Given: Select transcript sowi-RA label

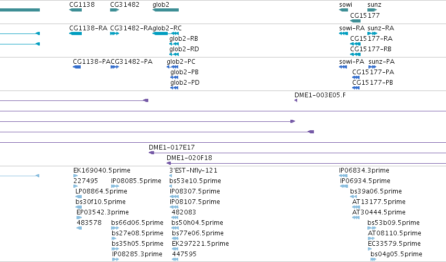Looking at the screenshot, I should (x=352, y=28).
